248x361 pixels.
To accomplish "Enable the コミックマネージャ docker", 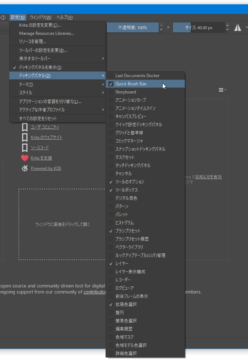I will pyautogui.click(x=145, y=141).
